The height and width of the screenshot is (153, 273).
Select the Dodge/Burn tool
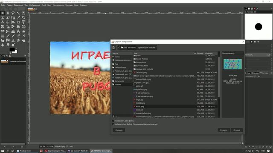click(13, 45)
